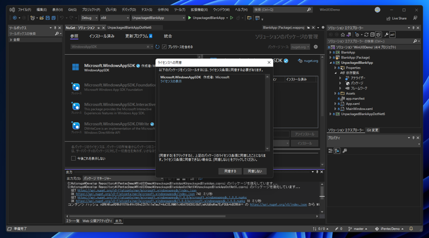Image resolution: width=429 pixels, height=238 pixels.
Task: Open the UnpackagedBlankApp startup project dropdown
Action: [x=158, y=17]
